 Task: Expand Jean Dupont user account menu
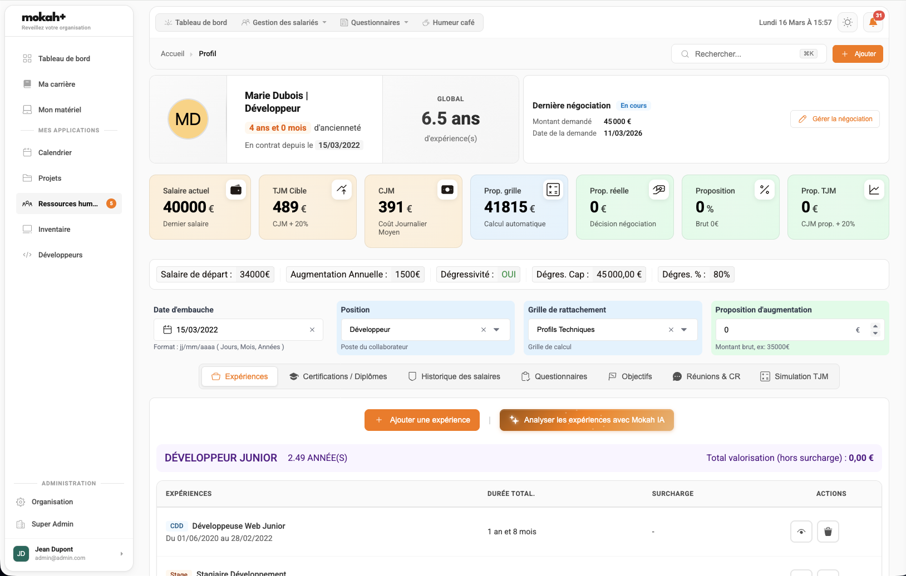point(69,554)
